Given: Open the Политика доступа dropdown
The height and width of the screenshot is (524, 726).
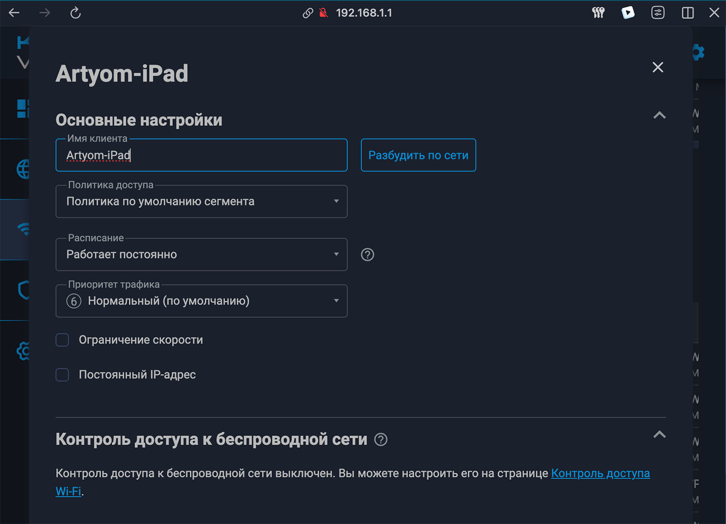Looking at the screenshot, I should click(201, 202).
